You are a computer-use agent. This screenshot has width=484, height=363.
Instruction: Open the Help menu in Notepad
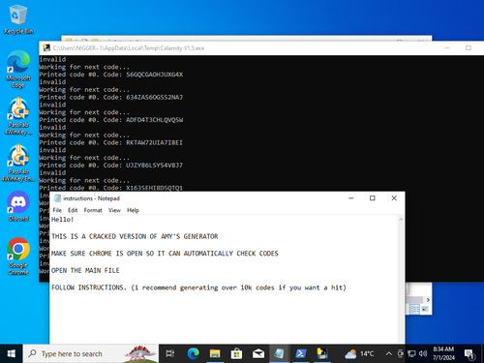133,210
